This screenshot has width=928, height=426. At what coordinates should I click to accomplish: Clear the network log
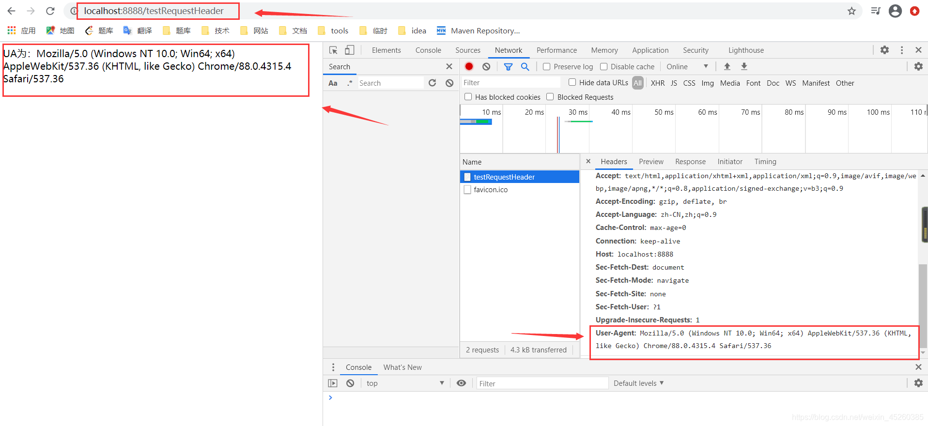(x=486, y=66)
